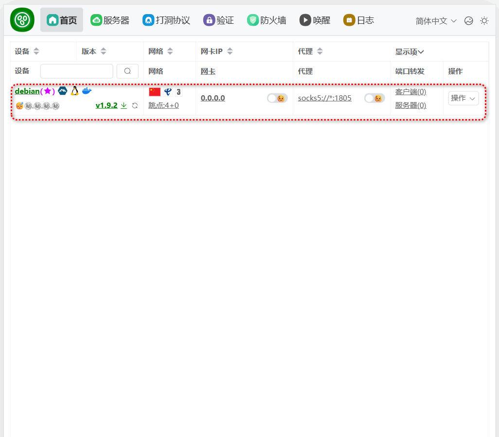The height and width of the screenshot is (437, 499).
Task: Open the debian device name link
Action: (x=27, y=91)
